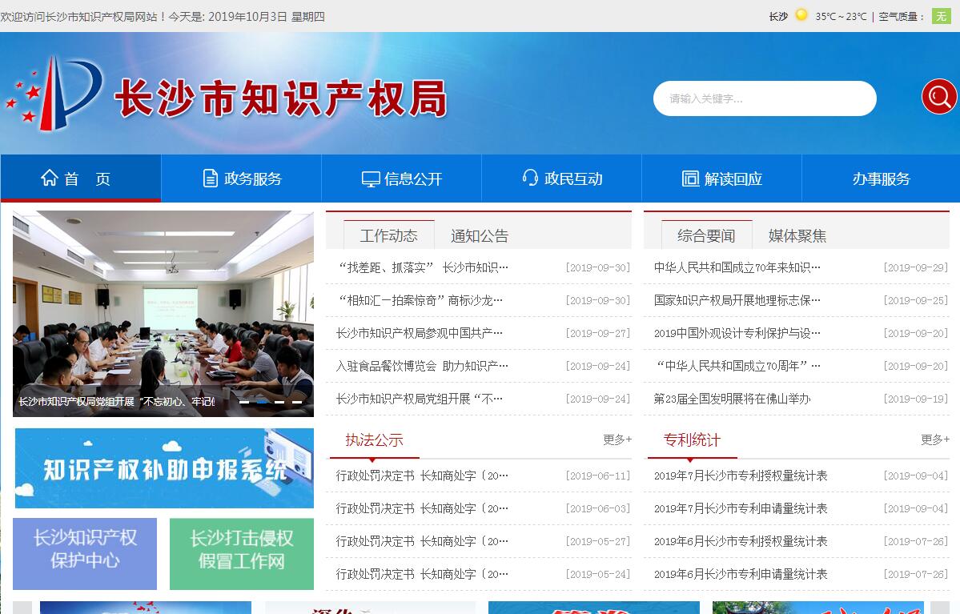This screenshot has width=960, height=614.
Task: Open 行政处罚决定书 dated 2019-06-11
Action: [422, 476]
